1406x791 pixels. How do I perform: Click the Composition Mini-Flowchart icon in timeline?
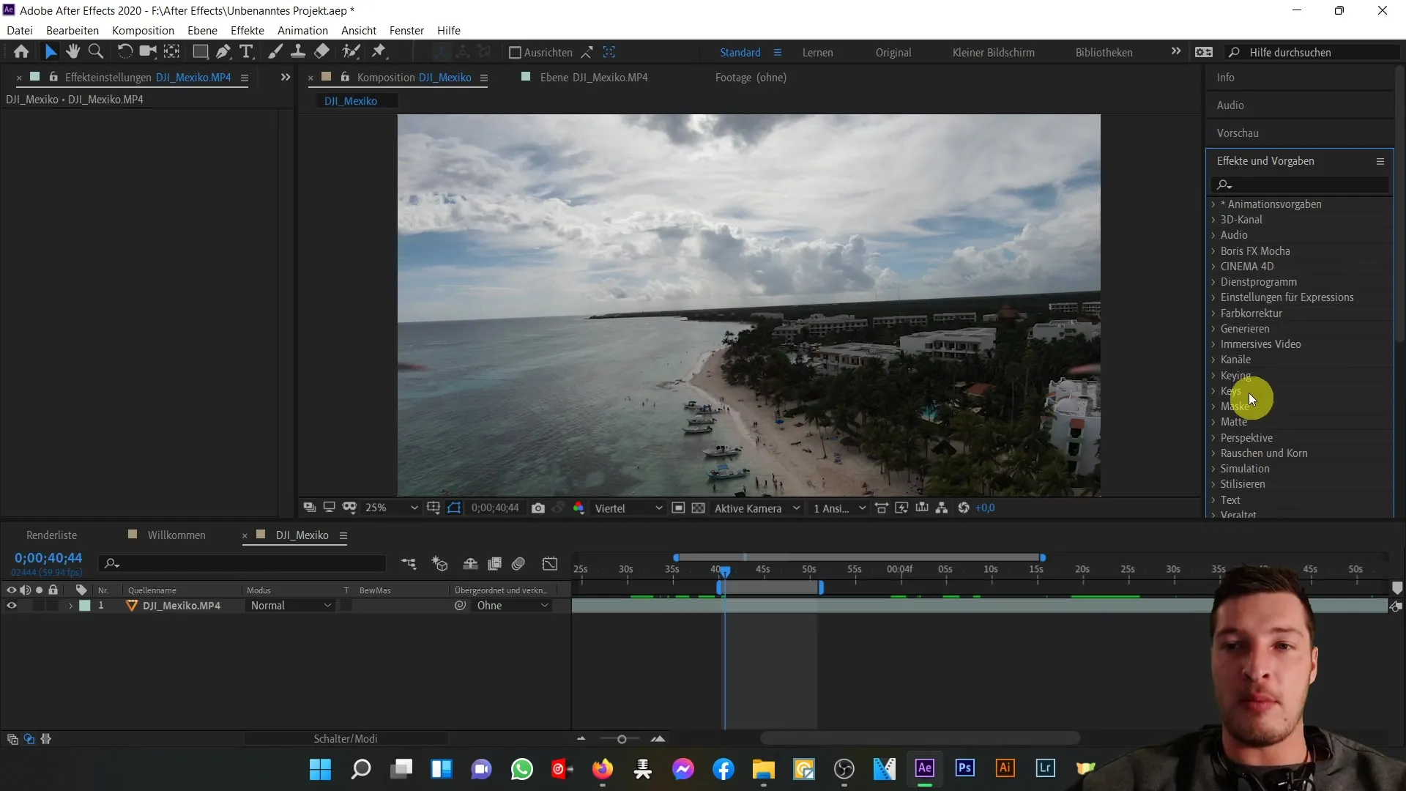tap(409, 563)
